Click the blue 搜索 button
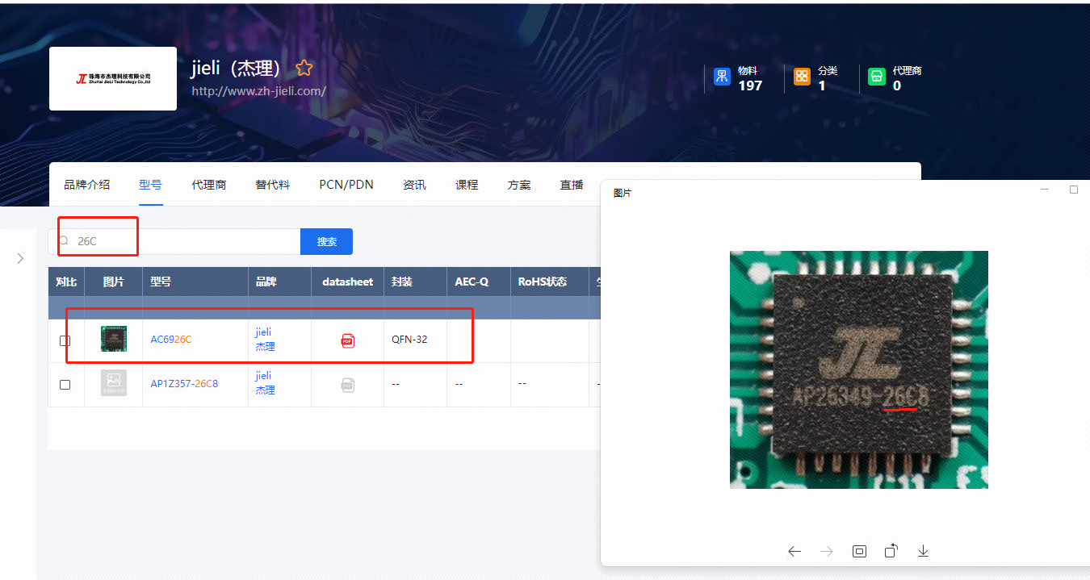 click(326, 242)
